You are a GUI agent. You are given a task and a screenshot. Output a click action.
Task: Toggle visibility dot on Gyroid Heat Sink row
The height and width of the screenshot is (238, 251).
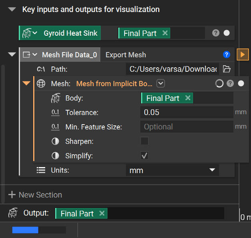(227, 33)
